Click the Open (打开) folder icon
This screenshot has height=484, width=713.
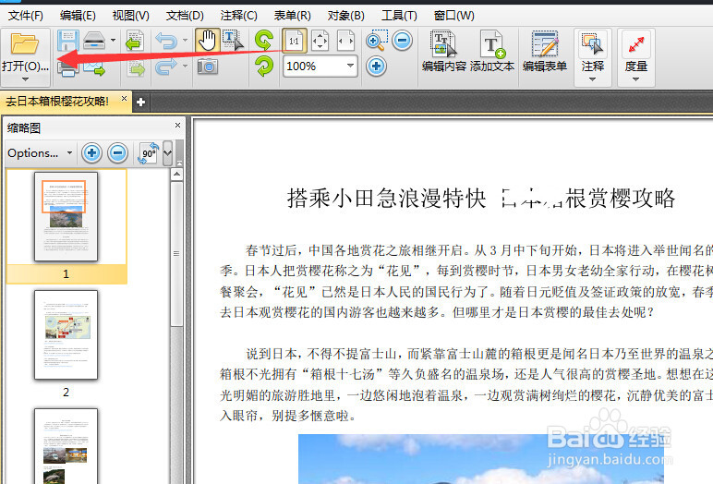click(25, 43)
